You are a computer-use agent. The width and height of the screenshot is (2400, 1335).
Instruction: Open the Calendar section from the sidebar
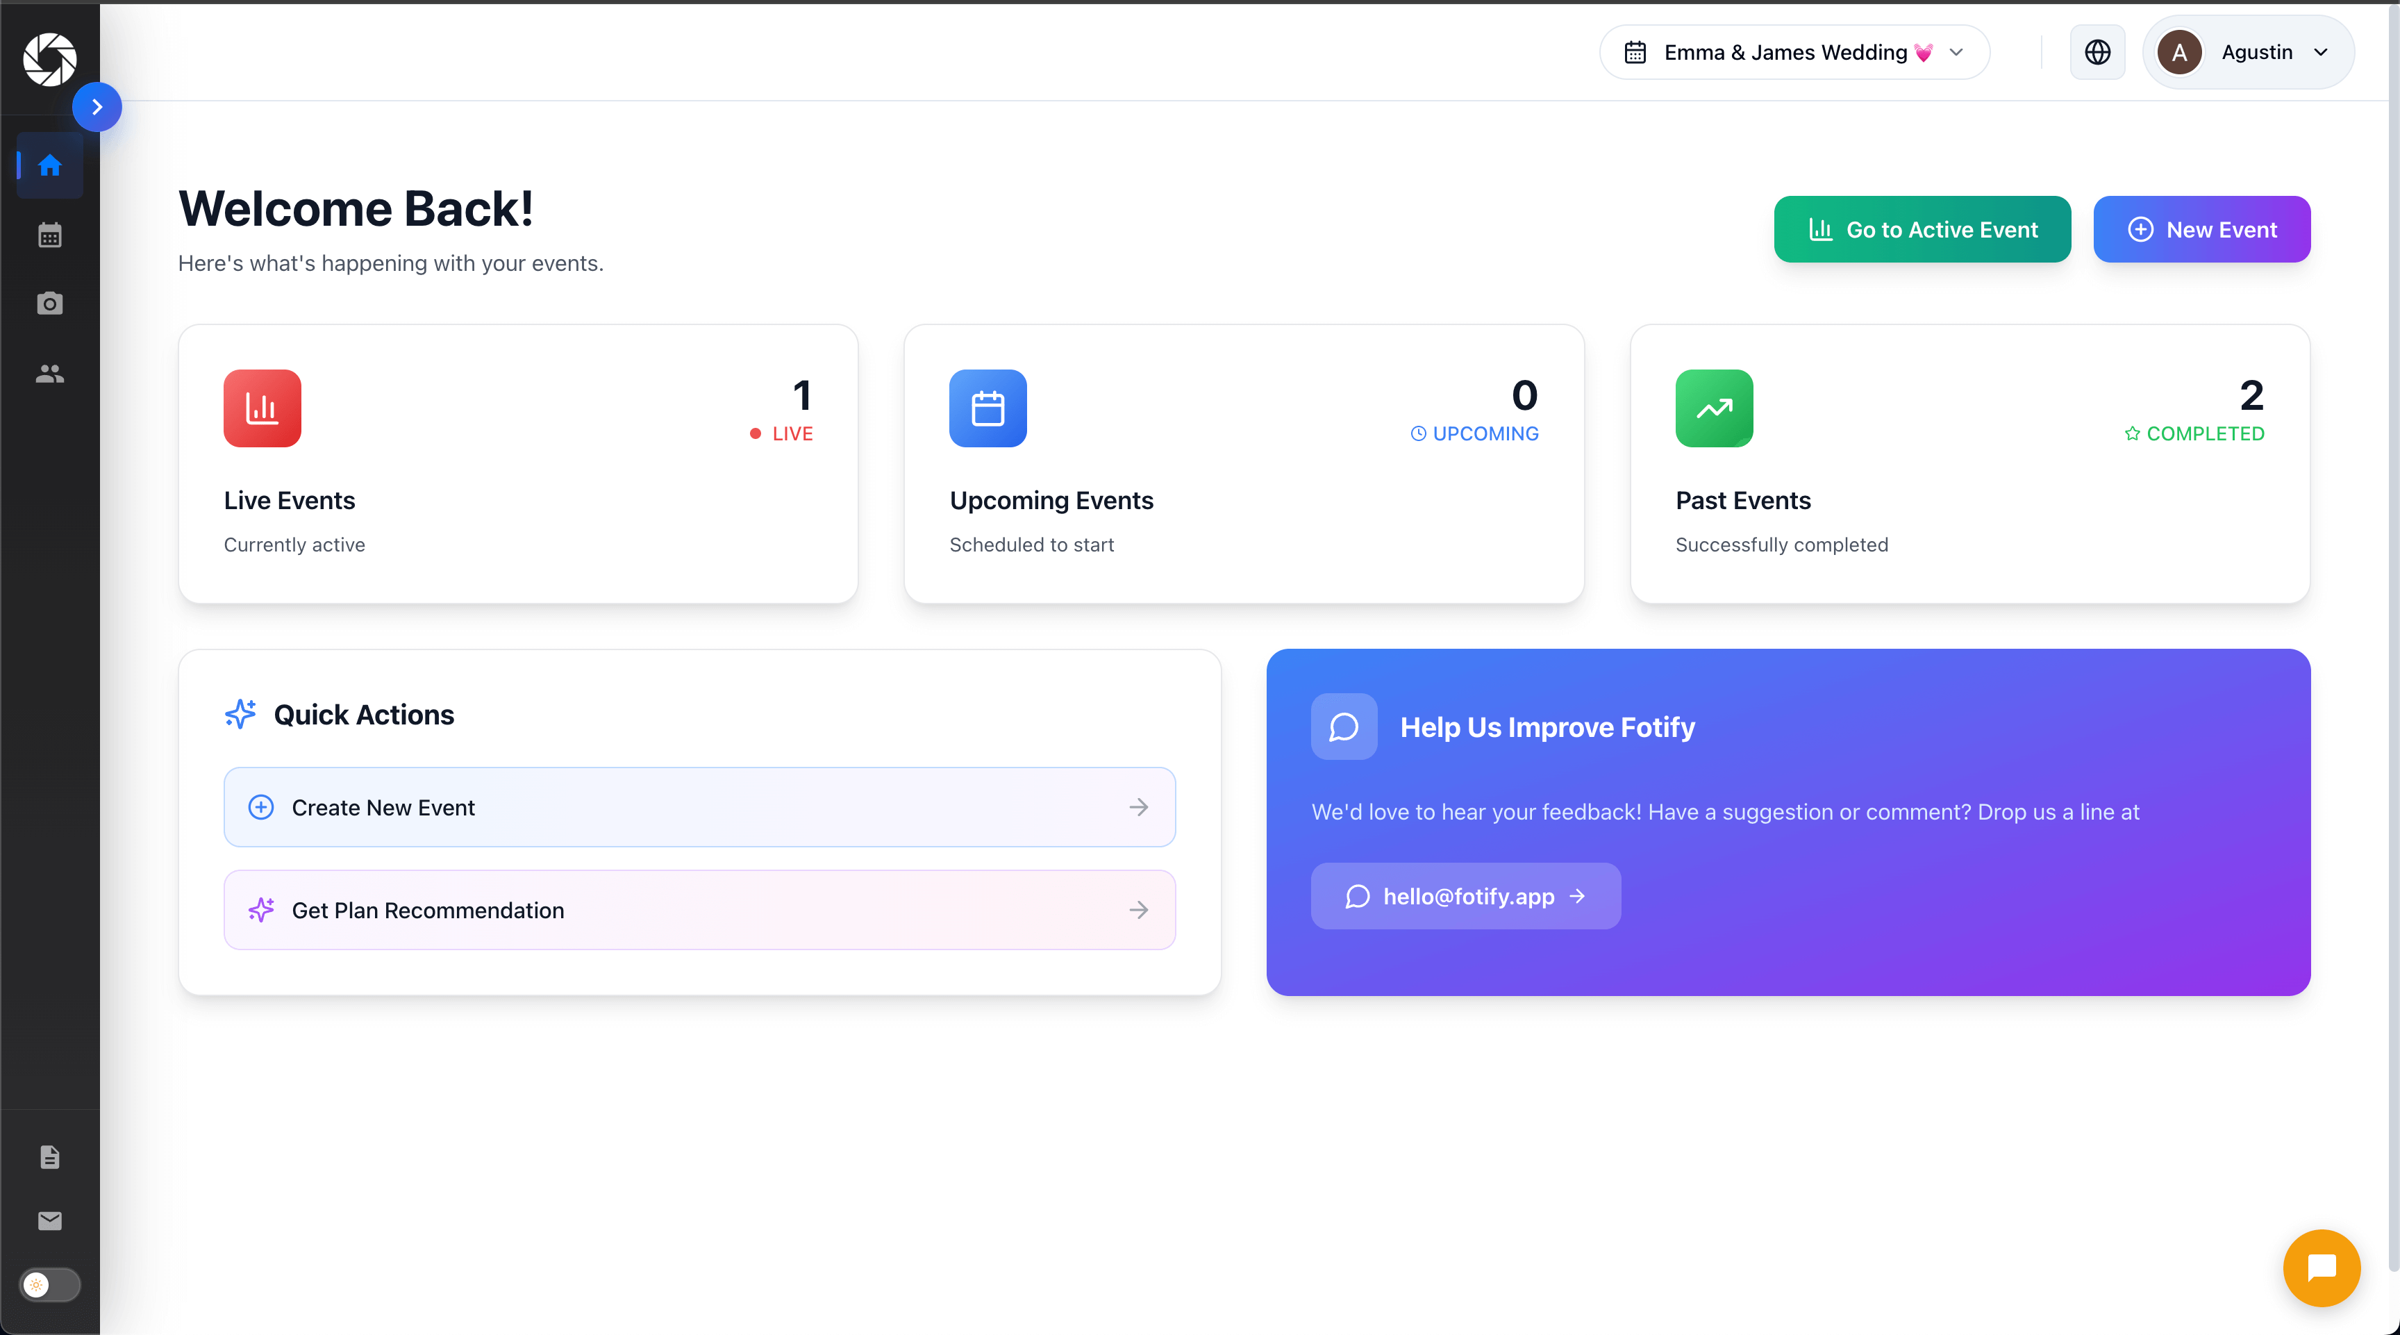tap(49, 235)
